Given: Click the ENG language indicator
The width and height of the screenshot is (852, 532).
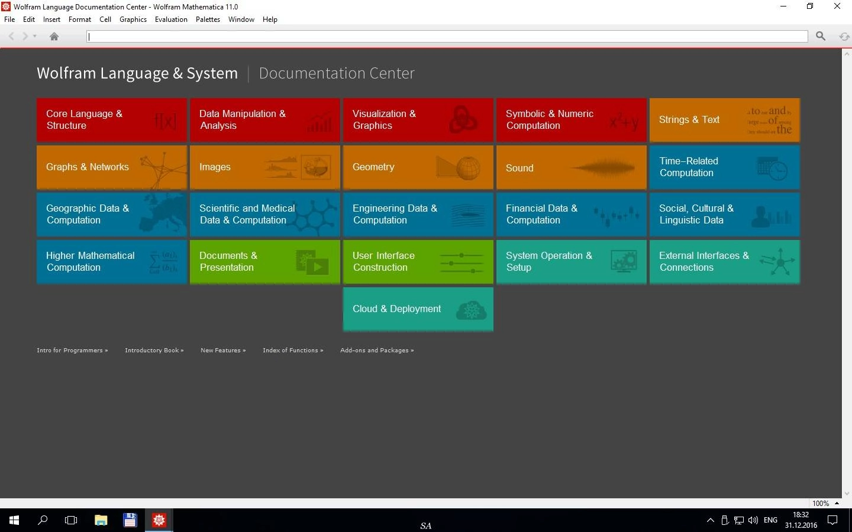Looking at the screenshot, I should coord(770,520).
